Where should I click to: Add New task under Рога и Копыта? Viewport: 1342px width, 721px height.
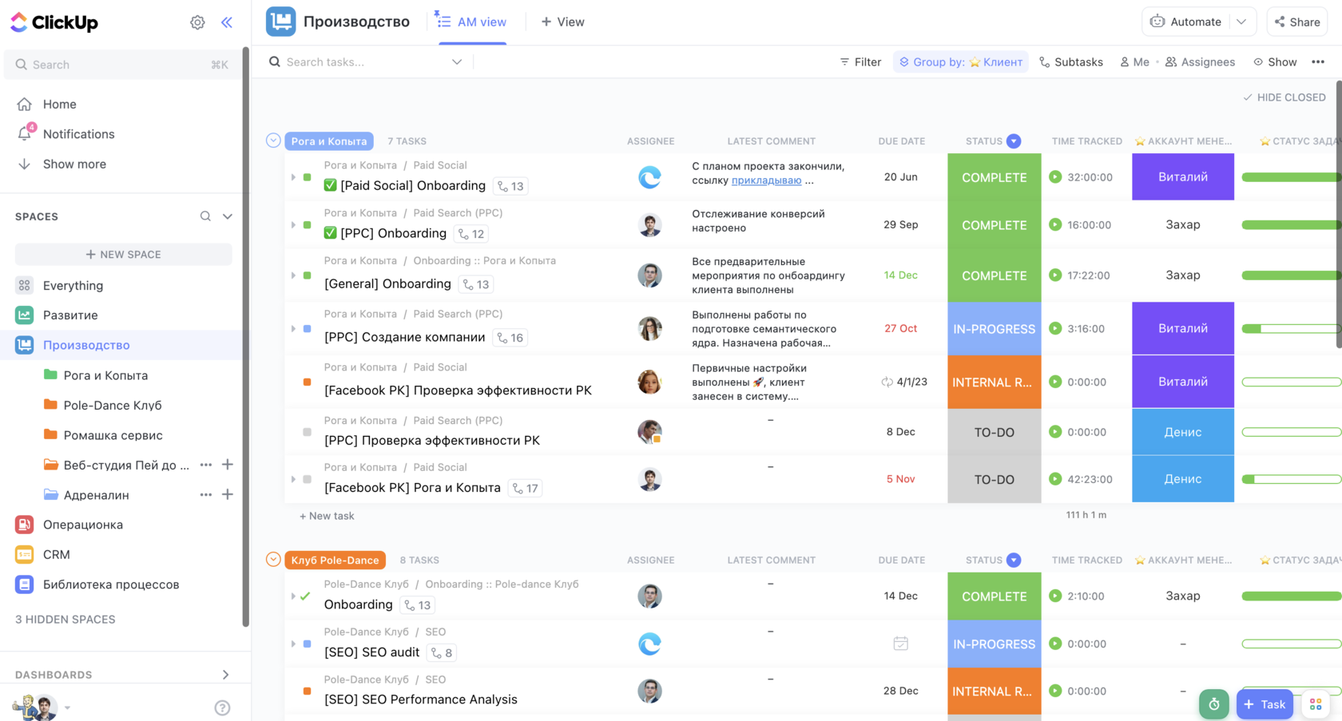(x=327, y=516)
